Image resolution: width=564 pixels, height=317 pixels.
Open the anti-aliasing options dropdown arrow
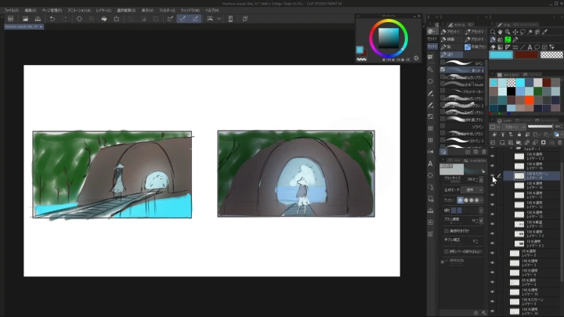[481, 200]
